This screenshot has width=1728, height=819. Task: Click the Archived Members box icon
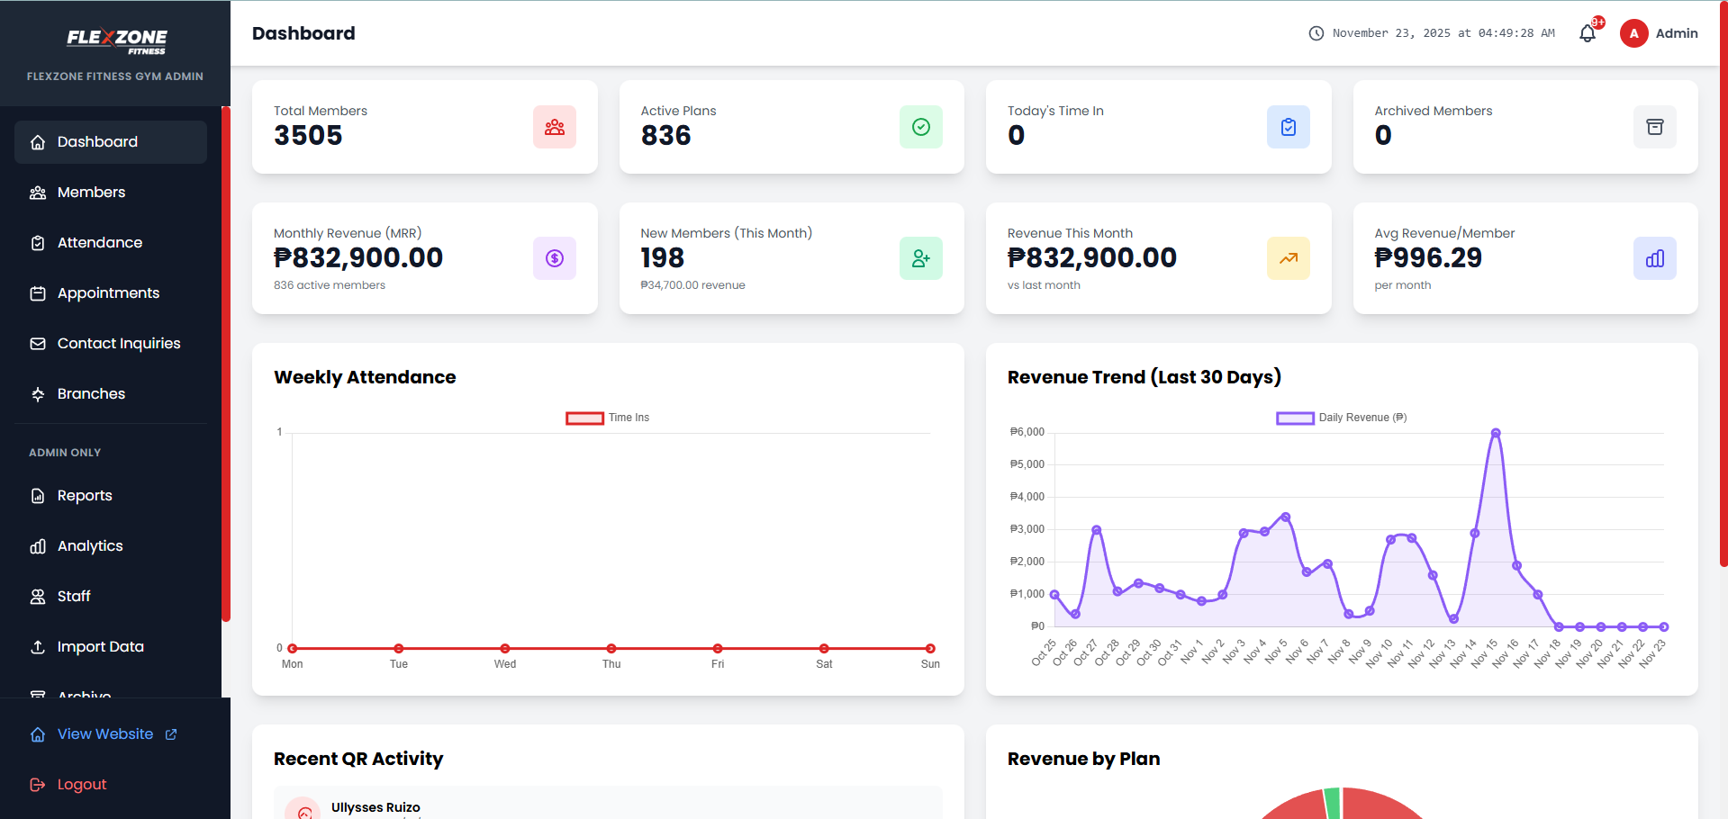tap(1654, 127)
